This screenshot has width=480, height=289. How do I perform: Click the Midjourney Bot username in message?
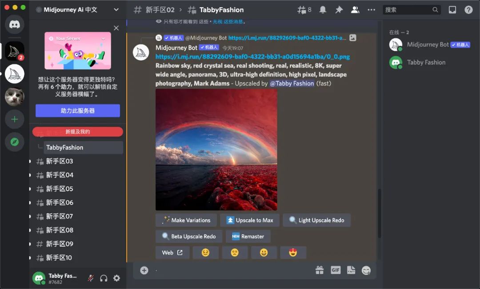(176, 48)
